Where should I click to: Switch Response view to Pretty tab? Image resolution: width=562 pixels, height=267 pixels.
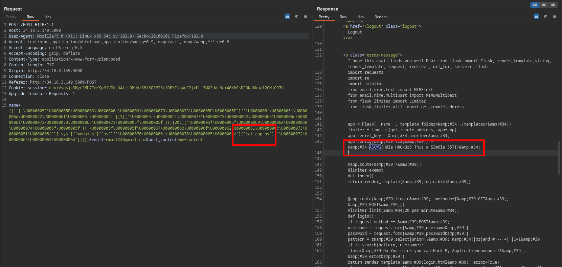(x=324, y=17)
